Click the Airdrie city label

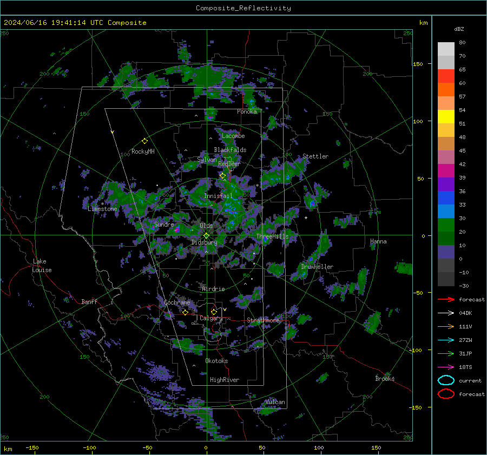pyautogui.click(x=213, y=289)
